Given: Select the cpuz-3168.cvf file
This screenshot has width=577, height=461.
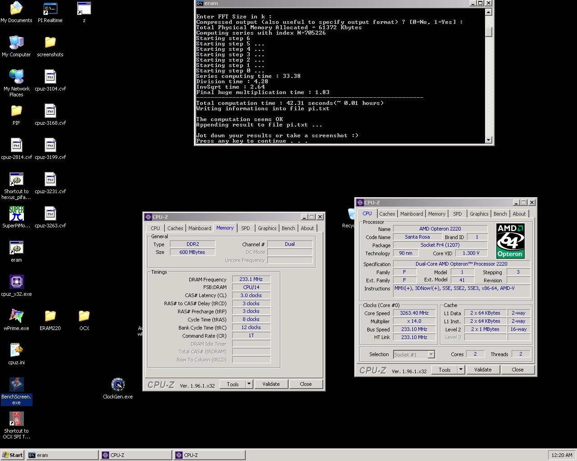Looking at the screenshot, I should pyautogui.click(x=50, y=115).
